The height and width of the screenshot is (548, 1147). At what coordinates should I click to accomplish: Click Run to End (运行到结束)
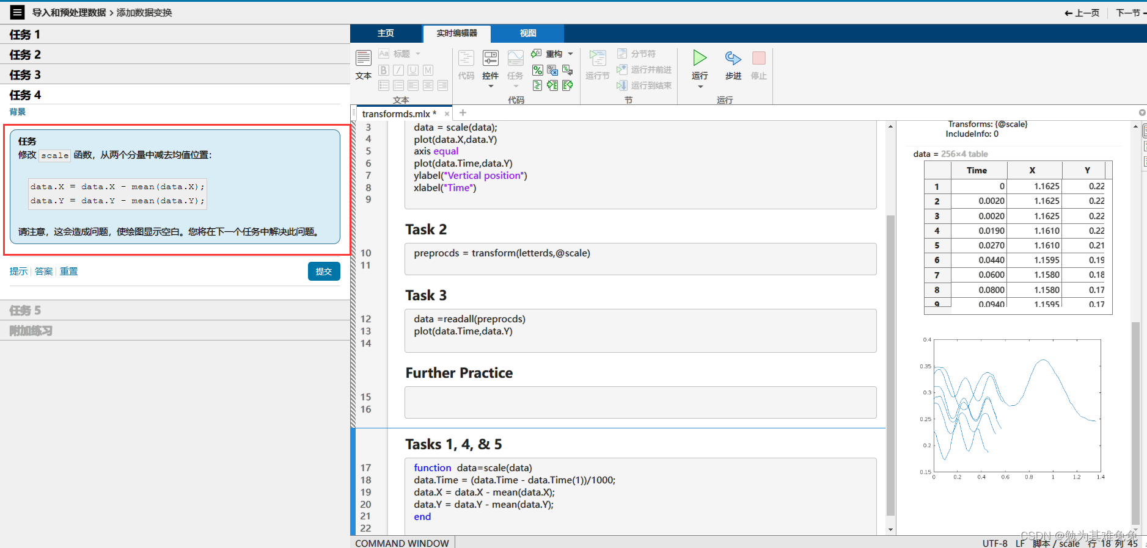pyautogui.click(x=644, y=85)
